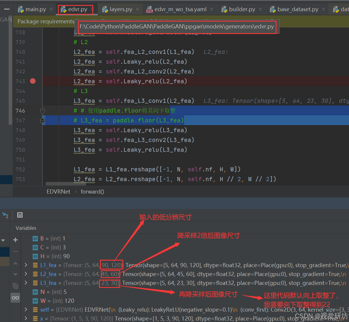Click the '# L2' comment on line 739
The width and height of the screenshot is (349, 322).
[81, 42]
